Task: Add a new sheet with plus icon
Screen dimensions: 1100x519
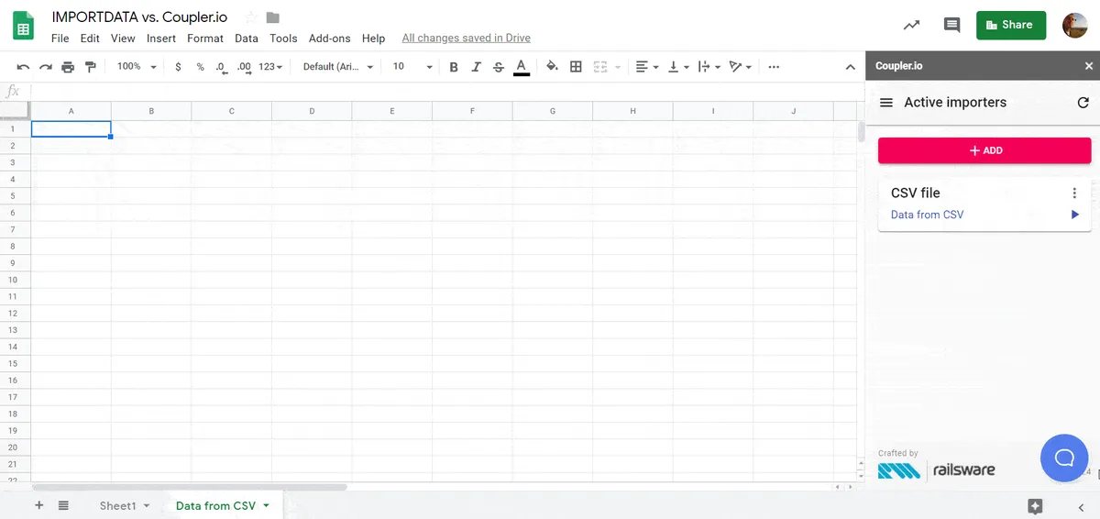Action: 38,505
